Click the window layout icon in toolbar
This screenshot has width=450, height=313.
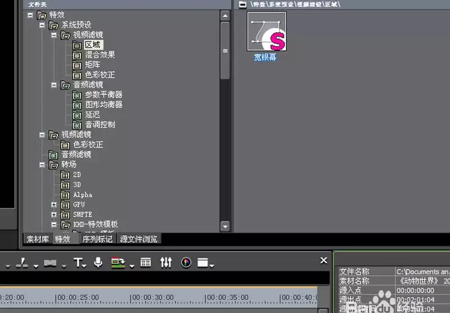(202, 262)
